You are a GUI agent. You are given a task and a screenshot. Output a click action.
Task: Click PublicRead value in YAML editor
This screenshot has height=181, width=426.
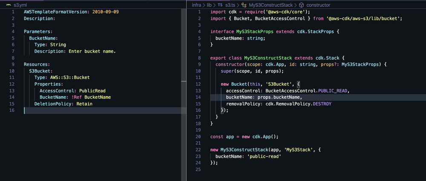(x=92, y=90)
